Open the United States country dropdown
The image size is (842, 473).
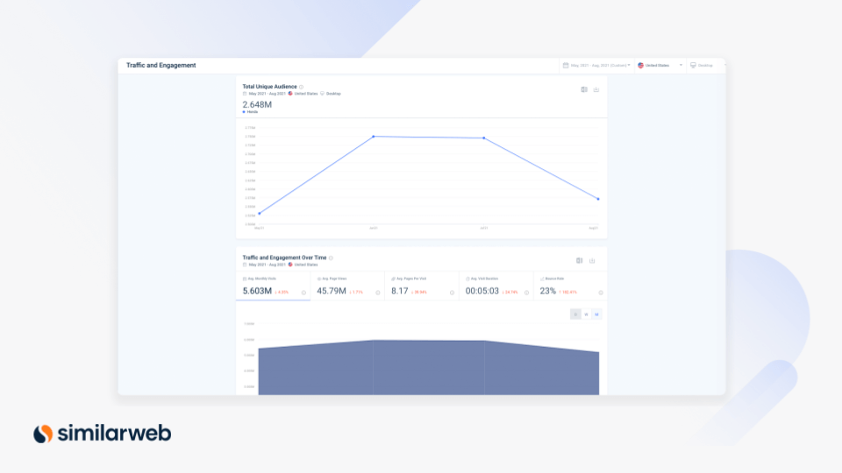pos(660,66)
